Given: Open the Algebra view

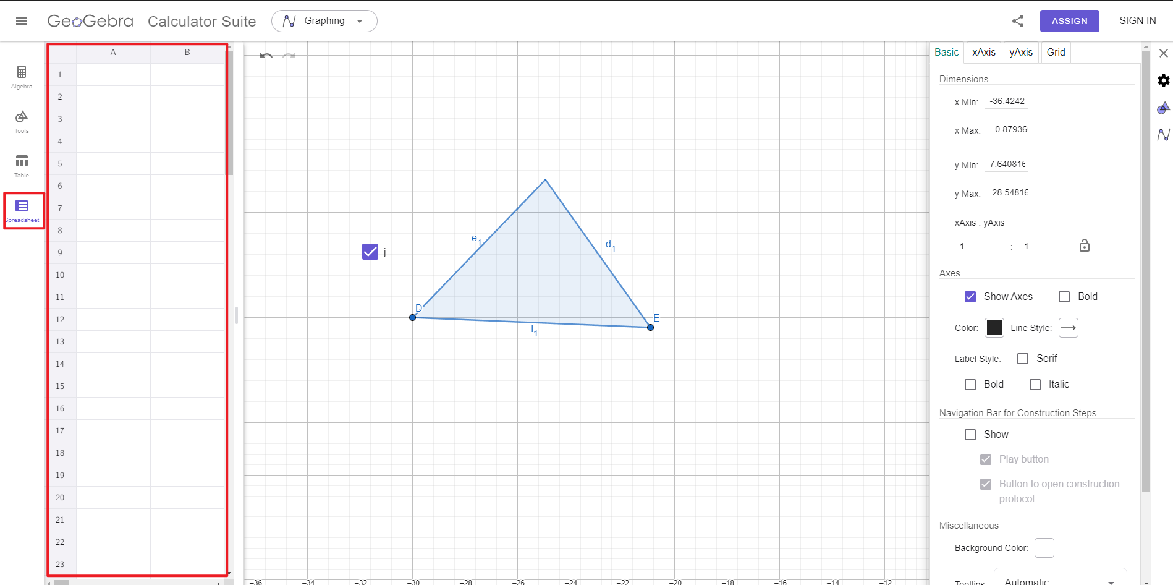Looking at the screenshot, I should (22, 77).
